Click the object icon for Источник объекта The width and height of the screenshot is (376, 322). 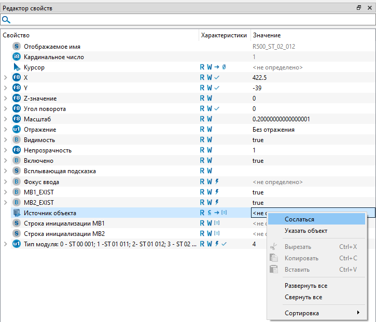tap(17, 213)
